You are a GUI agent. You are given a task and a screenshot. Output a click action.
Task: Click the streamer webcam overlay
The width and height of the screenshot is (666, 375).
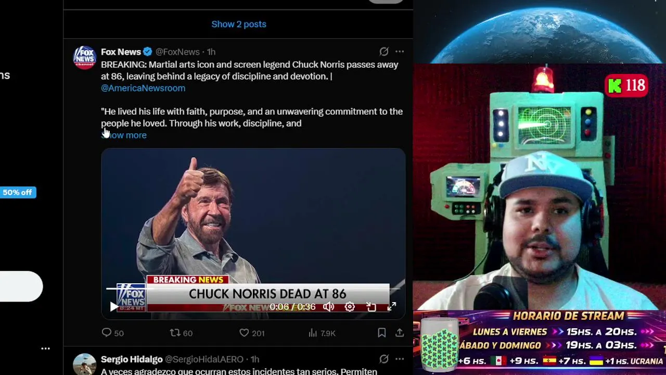coord(539,187)
